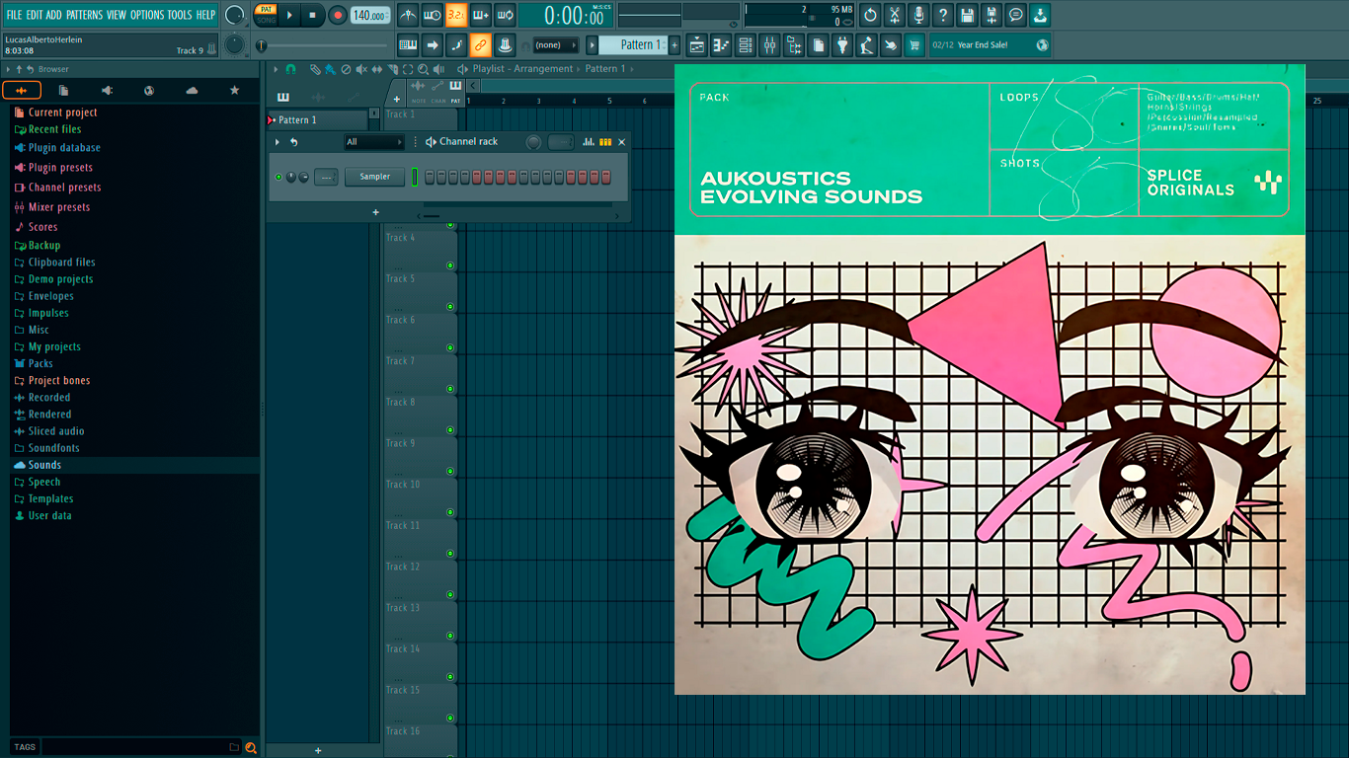Add a new channel with the plus button in Channel rack
This screenshot has height=758, width=1349.
pyautogui.click(x=375, y=212)
